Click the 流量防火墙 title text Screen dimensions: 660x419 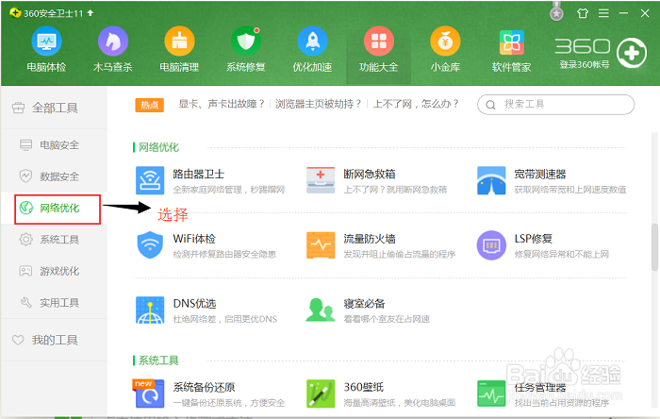click(370, 239)
